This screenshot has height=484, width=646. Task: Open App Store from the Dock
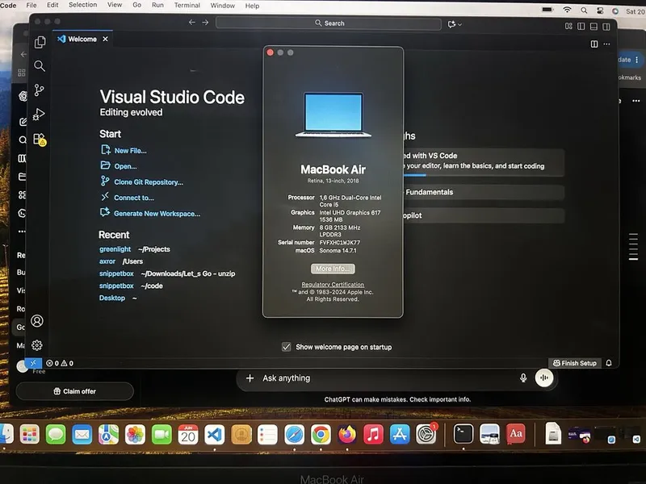(400, 434)
